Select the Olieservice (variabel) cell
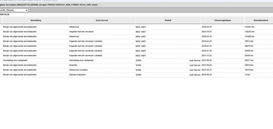Viewport: 273px width, 129px height. [x=79, y=70]
